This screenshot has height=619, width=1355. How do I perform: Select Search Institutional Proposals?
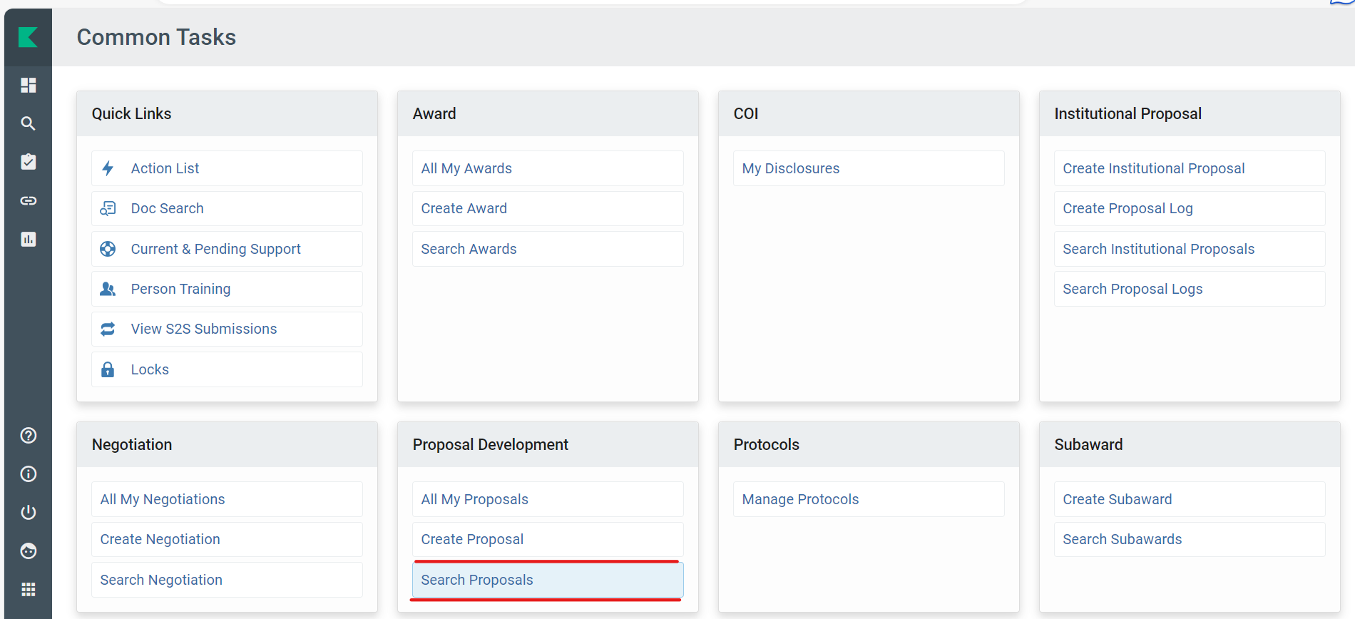[1190, 249]
